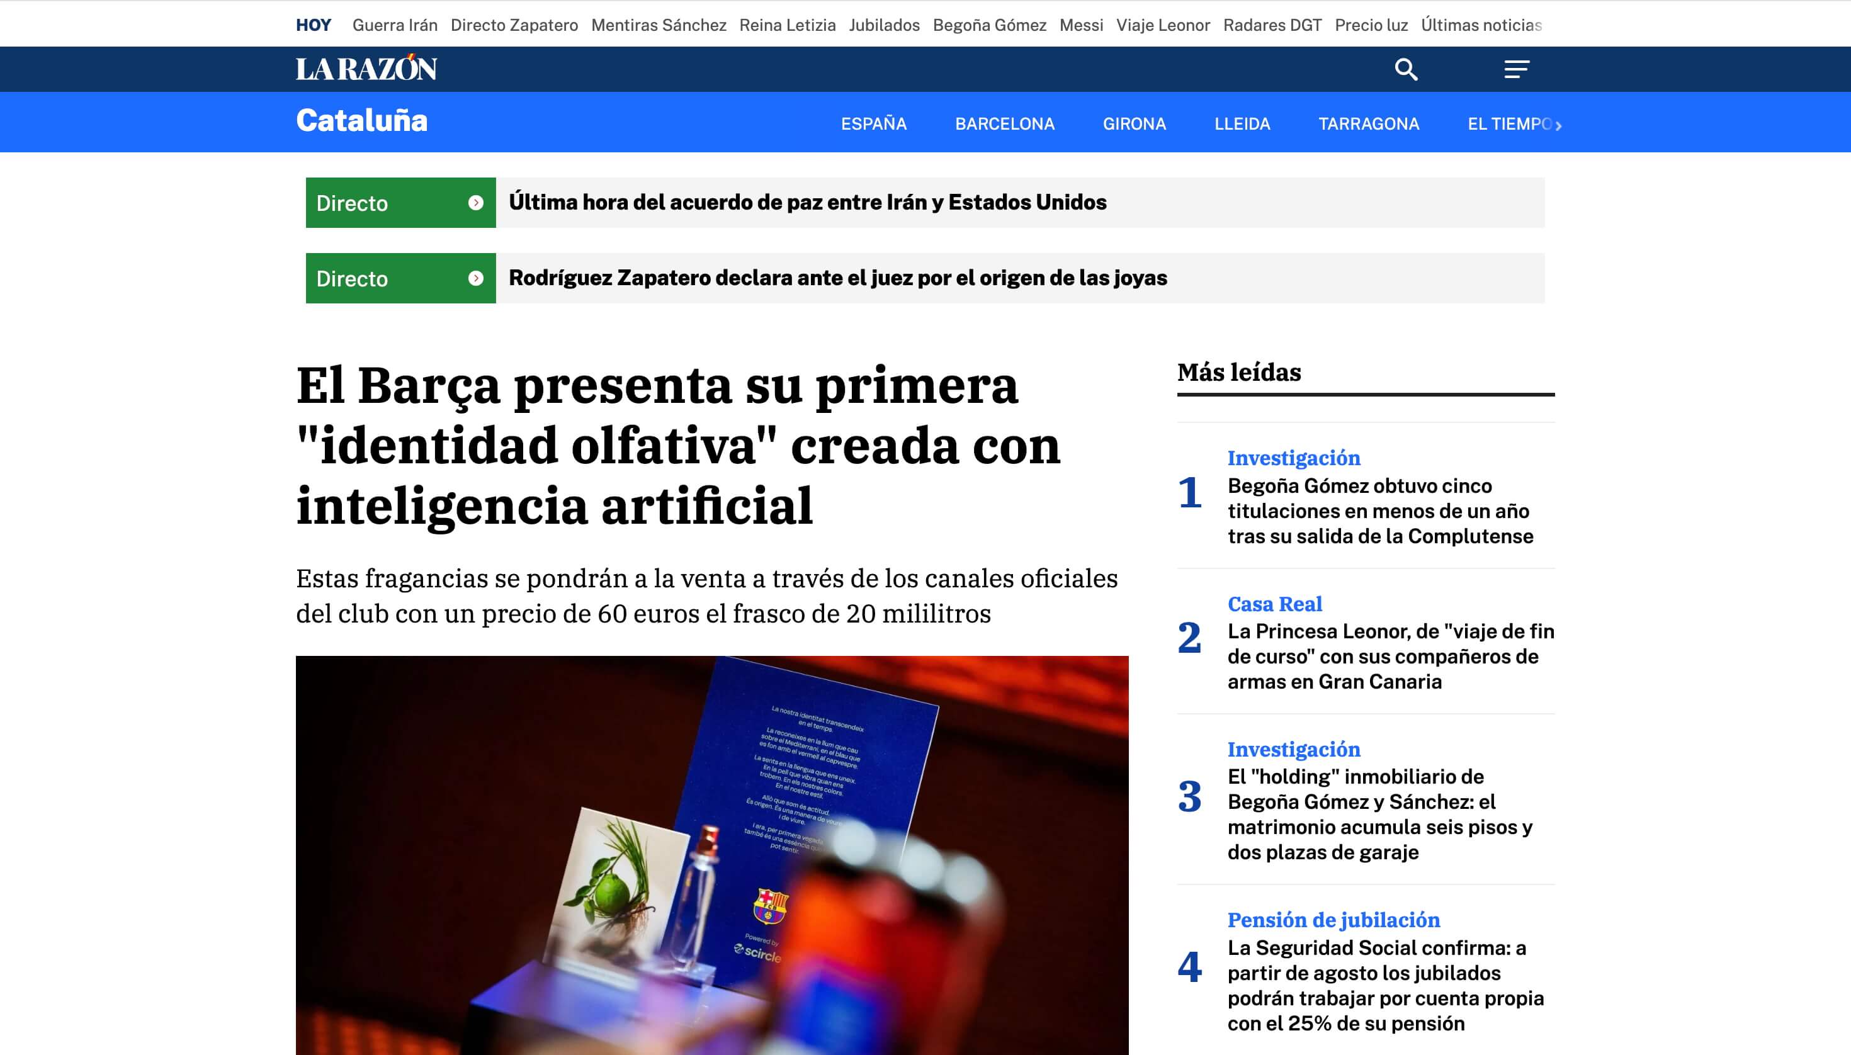The height and width of the screenshot is (1055, 1851).
Task: Open the ESPAÑA section tab
Action: coord(873,124)
